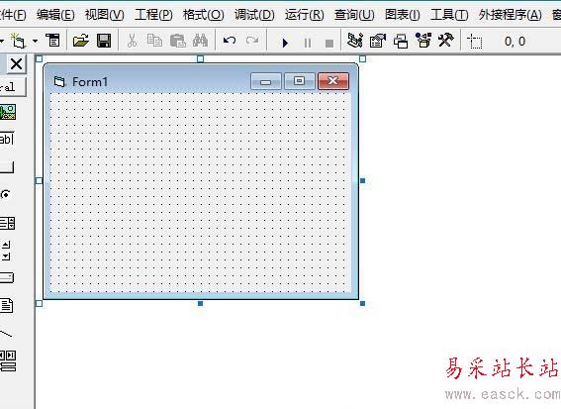Click the right-middle resize handle of Form1
561x409 pixels.
click(x=362, y=181)
